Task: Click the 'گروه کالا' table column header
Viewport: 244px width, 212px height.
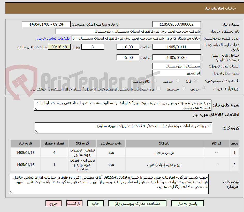Action: click(x=82, y=143)
